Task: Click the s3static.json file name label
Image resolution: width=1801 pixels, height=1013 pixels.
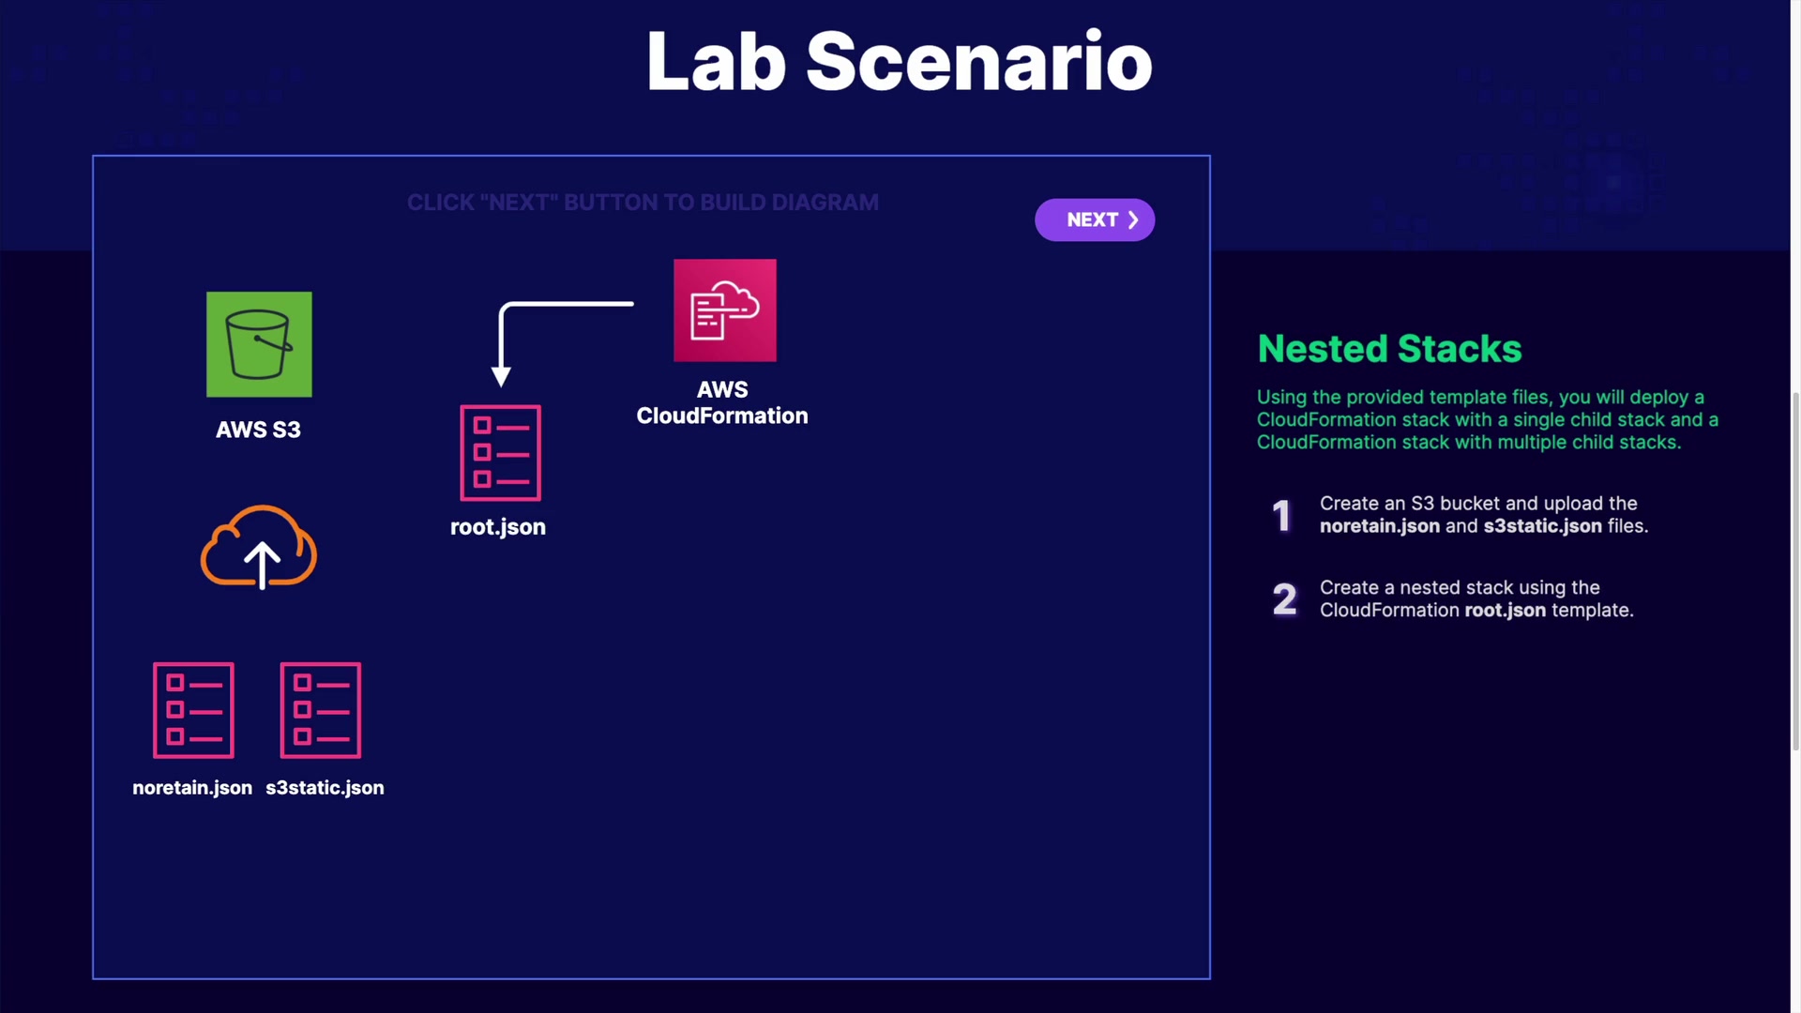Action: (325, 788)
